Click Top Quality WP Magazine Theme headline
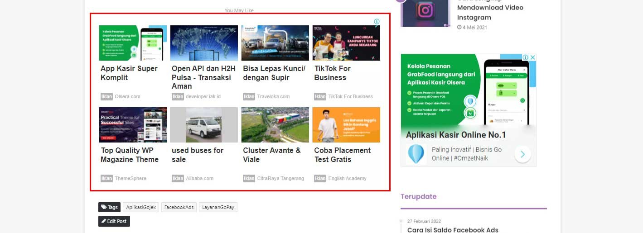 click(x=130, y=155)
